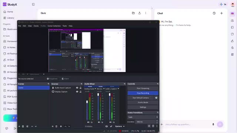Toggle visibility of Audio Input Capture source
Screen dimensions: 237x133
click(77, 88)
